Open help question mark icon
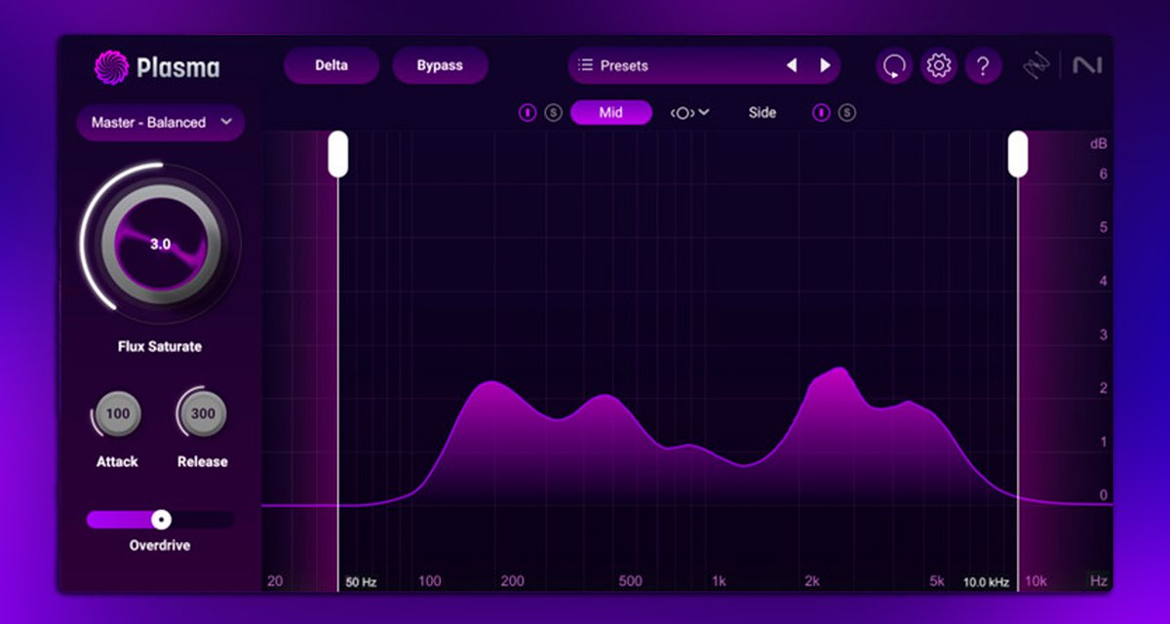Screen dimensions: 1170x624 point(983,66)
